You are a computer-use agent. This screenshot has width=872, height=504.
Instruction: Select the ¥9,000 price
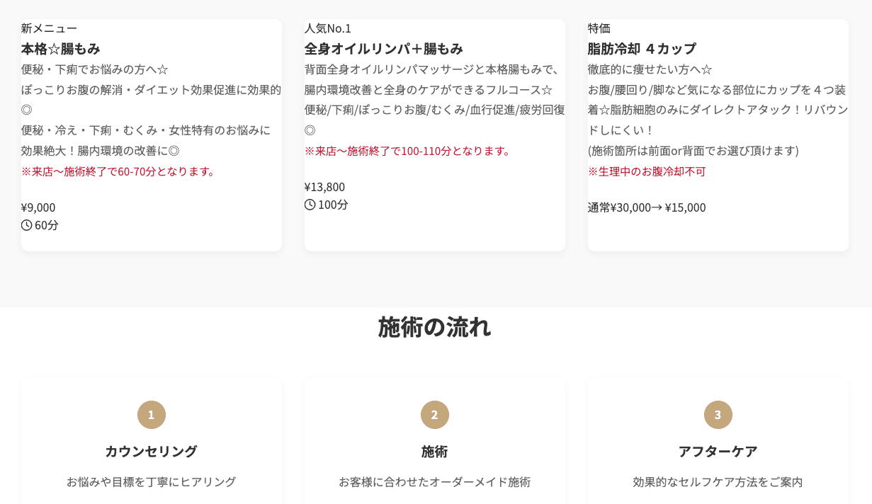tap(38, 207)
